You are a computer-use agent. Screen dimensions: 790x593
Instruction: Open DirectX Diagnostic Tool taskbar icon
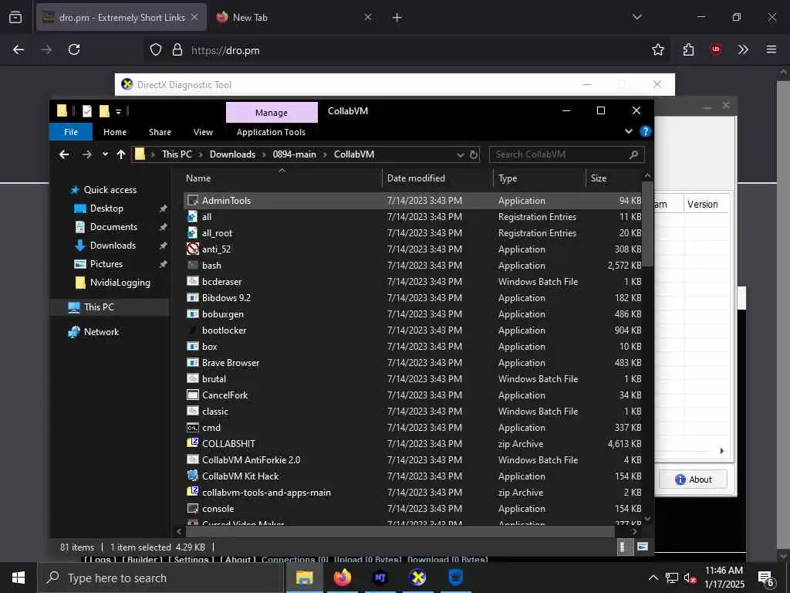417,578
